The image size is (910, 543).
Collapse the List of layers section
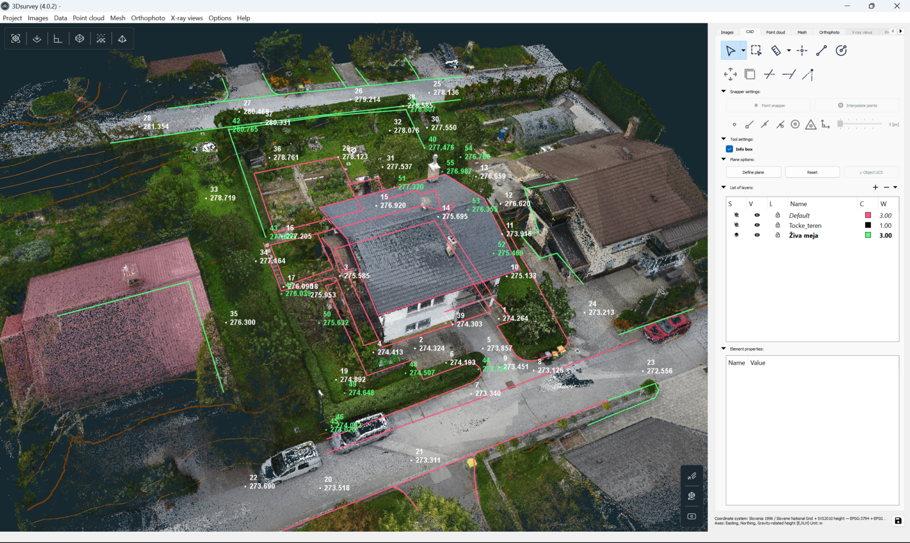(723, 187)
